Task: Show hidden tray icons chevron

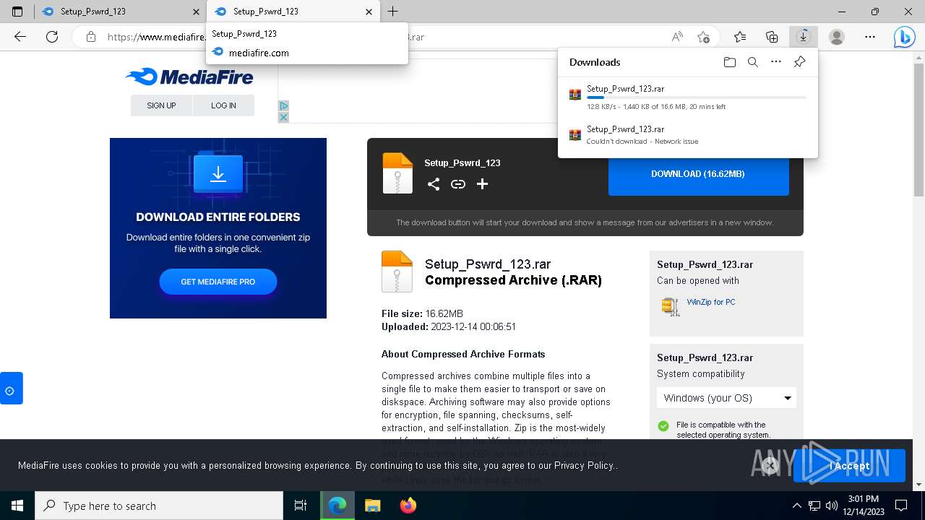Action: pyautogui.click(x=797, y=506)
